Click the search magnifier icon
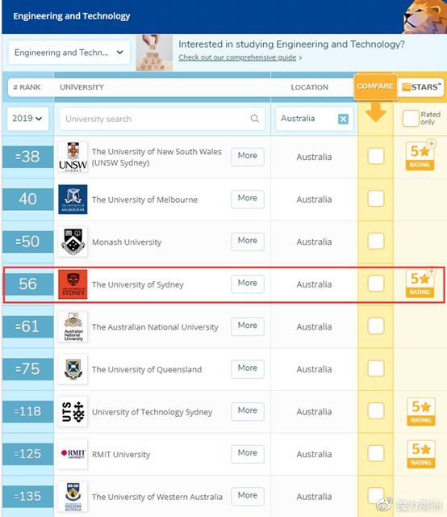This screenshot has width=447, height=517. pos(255,119)
